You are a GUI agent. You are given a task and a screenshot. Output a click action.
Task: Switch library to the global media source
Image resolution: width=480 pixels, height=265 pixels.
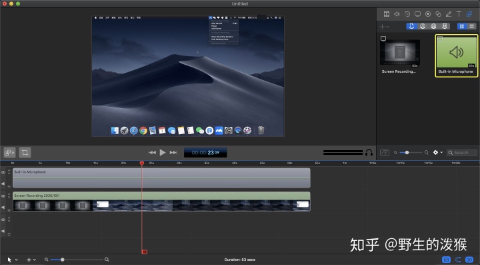[433, 26]
